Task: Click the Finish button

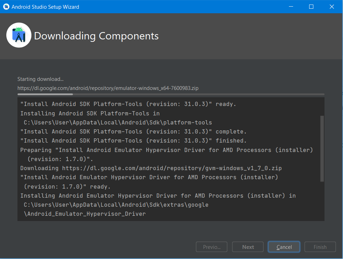Action: coord(320,247)
